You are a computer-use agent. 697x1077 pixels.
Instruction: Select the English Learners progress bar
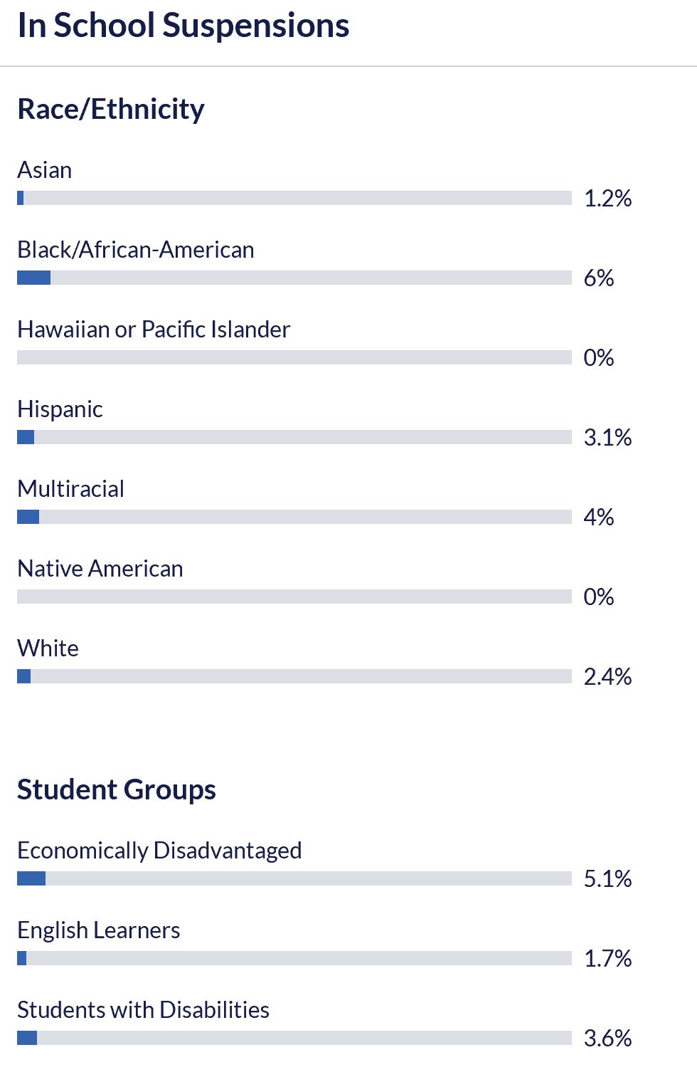[294, 958]
